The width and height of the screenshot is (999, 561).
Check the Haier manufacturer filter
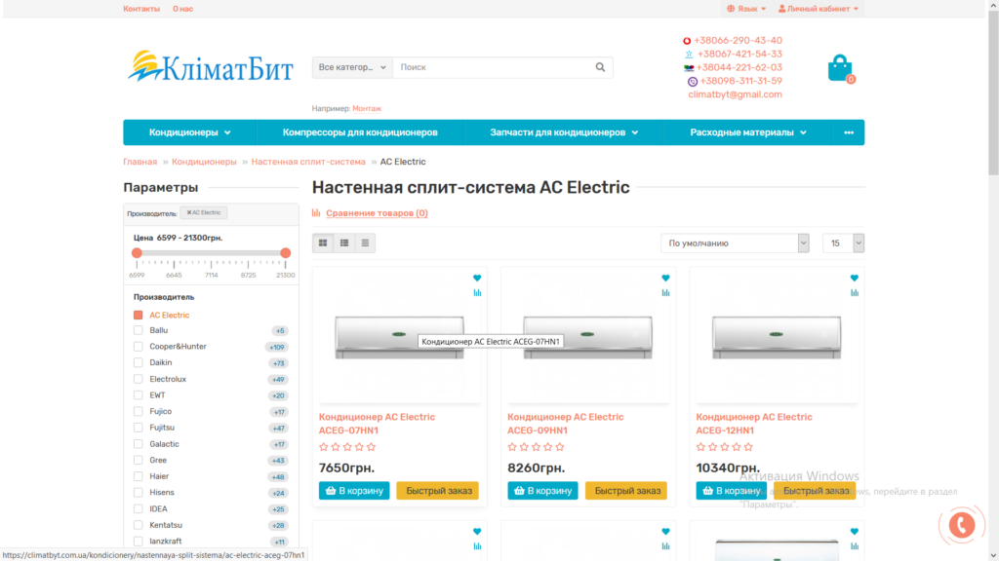pos(139,476)
